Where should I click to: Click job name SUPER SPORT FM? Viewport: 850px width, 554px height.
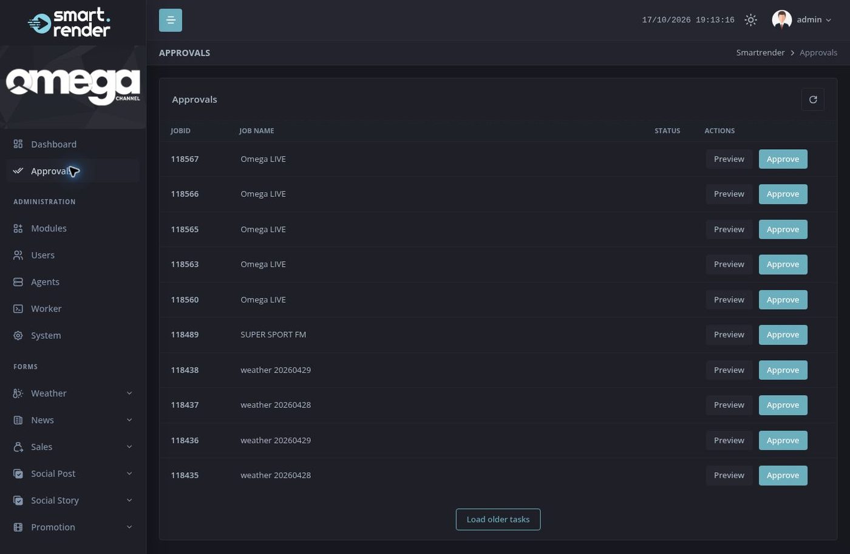[273, 335]
